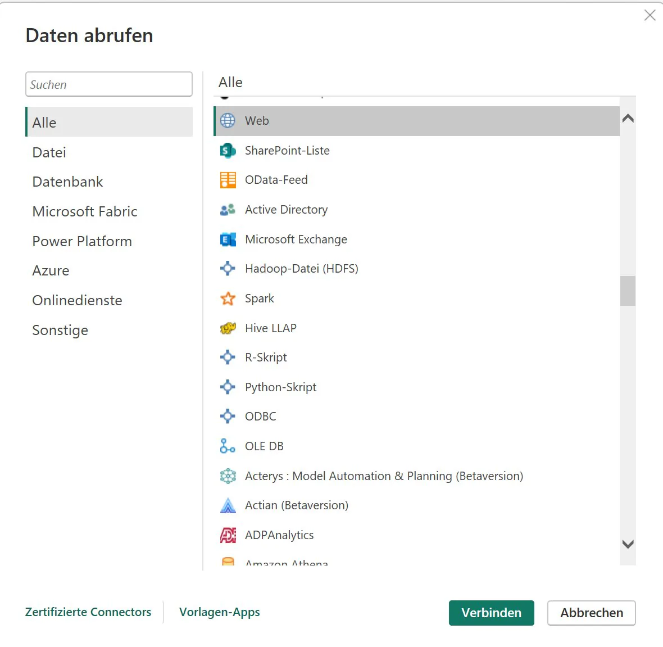Click the Hadoop-Datei (HDFS) icon
The width and height of the screenshot is (663, 647).
coord(228,269)
